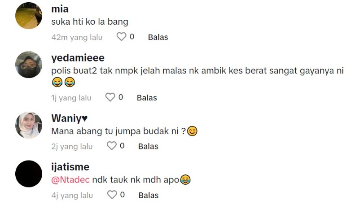Click ijatisme's black avatar
Screen dimensions: 355x209
click(29, 174)
